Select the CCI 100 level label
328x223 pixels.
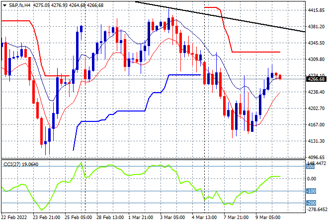tap(311, 167)
